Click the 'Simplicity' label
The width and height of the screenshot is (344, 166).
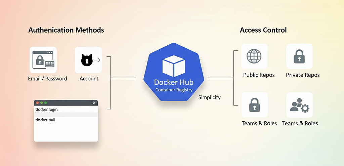tap(210, 97)
